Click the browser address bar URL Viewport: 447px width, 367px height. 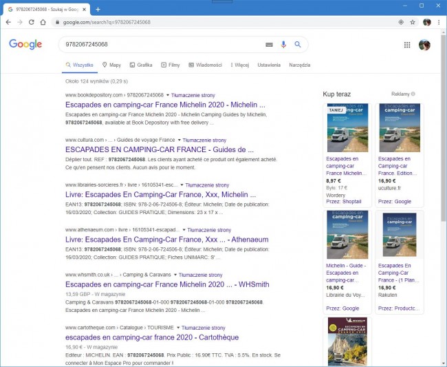pos(107,22)
